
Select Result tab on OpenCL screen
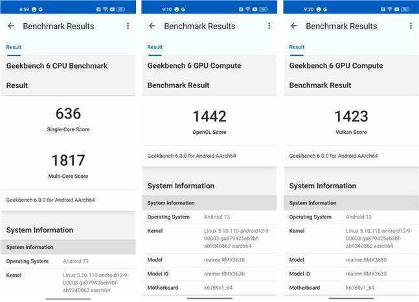click(x=155, y=47)
